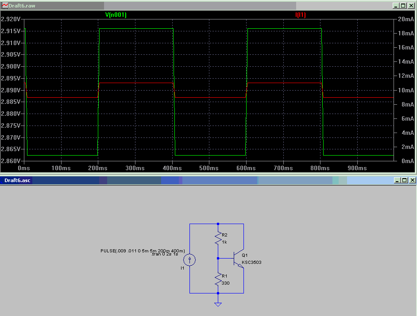
Task: Click the 20mA right axis label
Action: pos(406,19)
